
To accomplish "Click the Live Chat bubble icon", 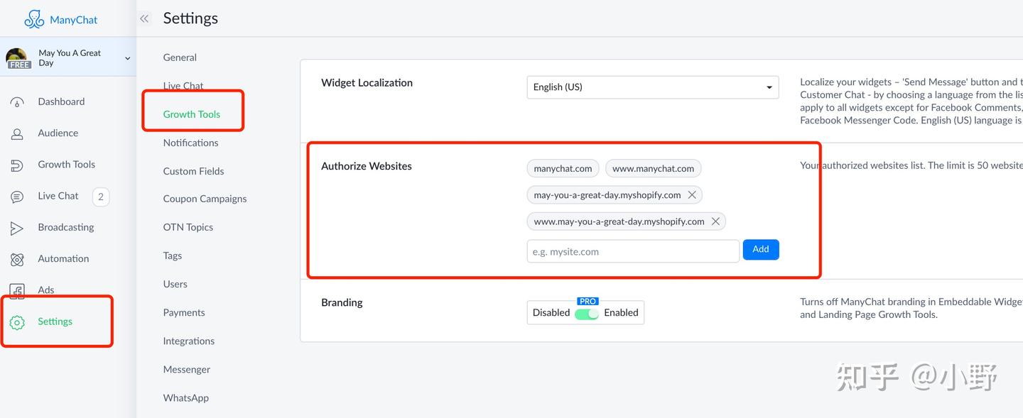I will (17, 197).
